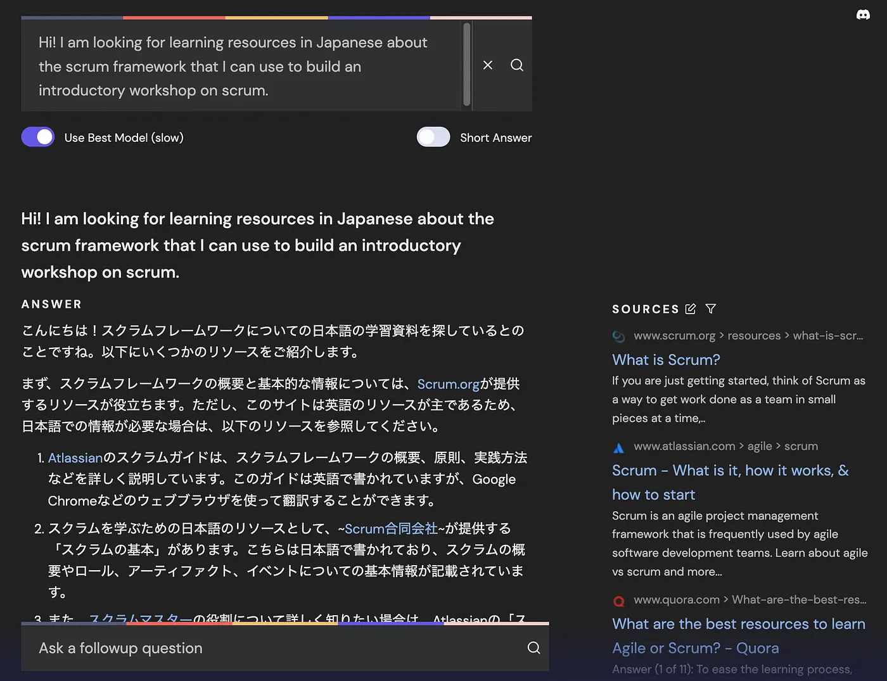Open the Discord icon link
Image resolution: width=887 pixels, height=681 pixels.
(x=863, y=15)
